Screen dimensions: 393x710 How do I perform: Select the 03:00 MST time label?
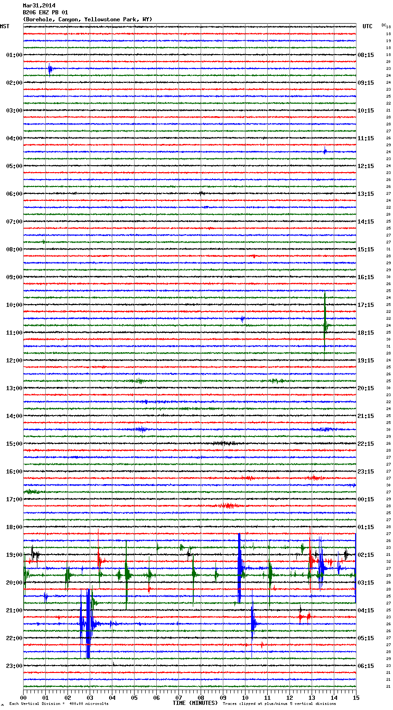click(x=14, y=111)
